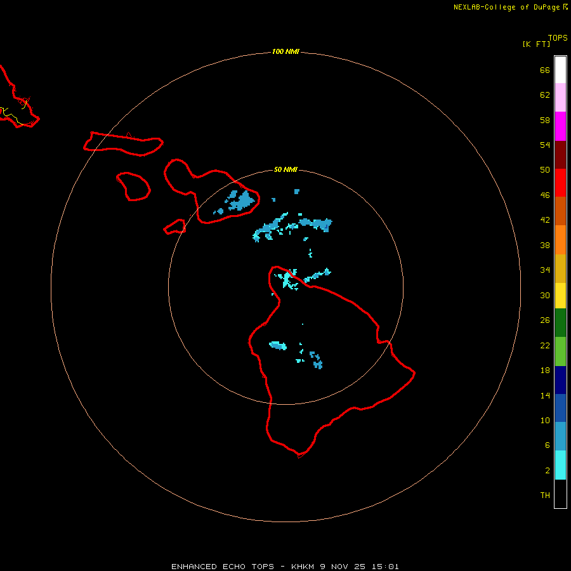This screenshot has width=571, height=571.
Task: Select the dark orange legend swatch
Action: pos(560,211)
